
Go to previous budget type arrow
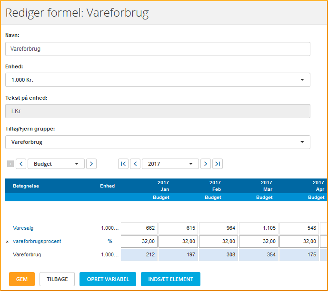[21, 164]
